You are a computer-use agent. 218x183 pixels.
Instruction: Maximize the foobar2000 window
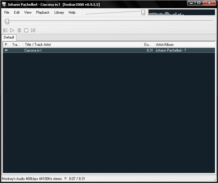tap(199, 3)
